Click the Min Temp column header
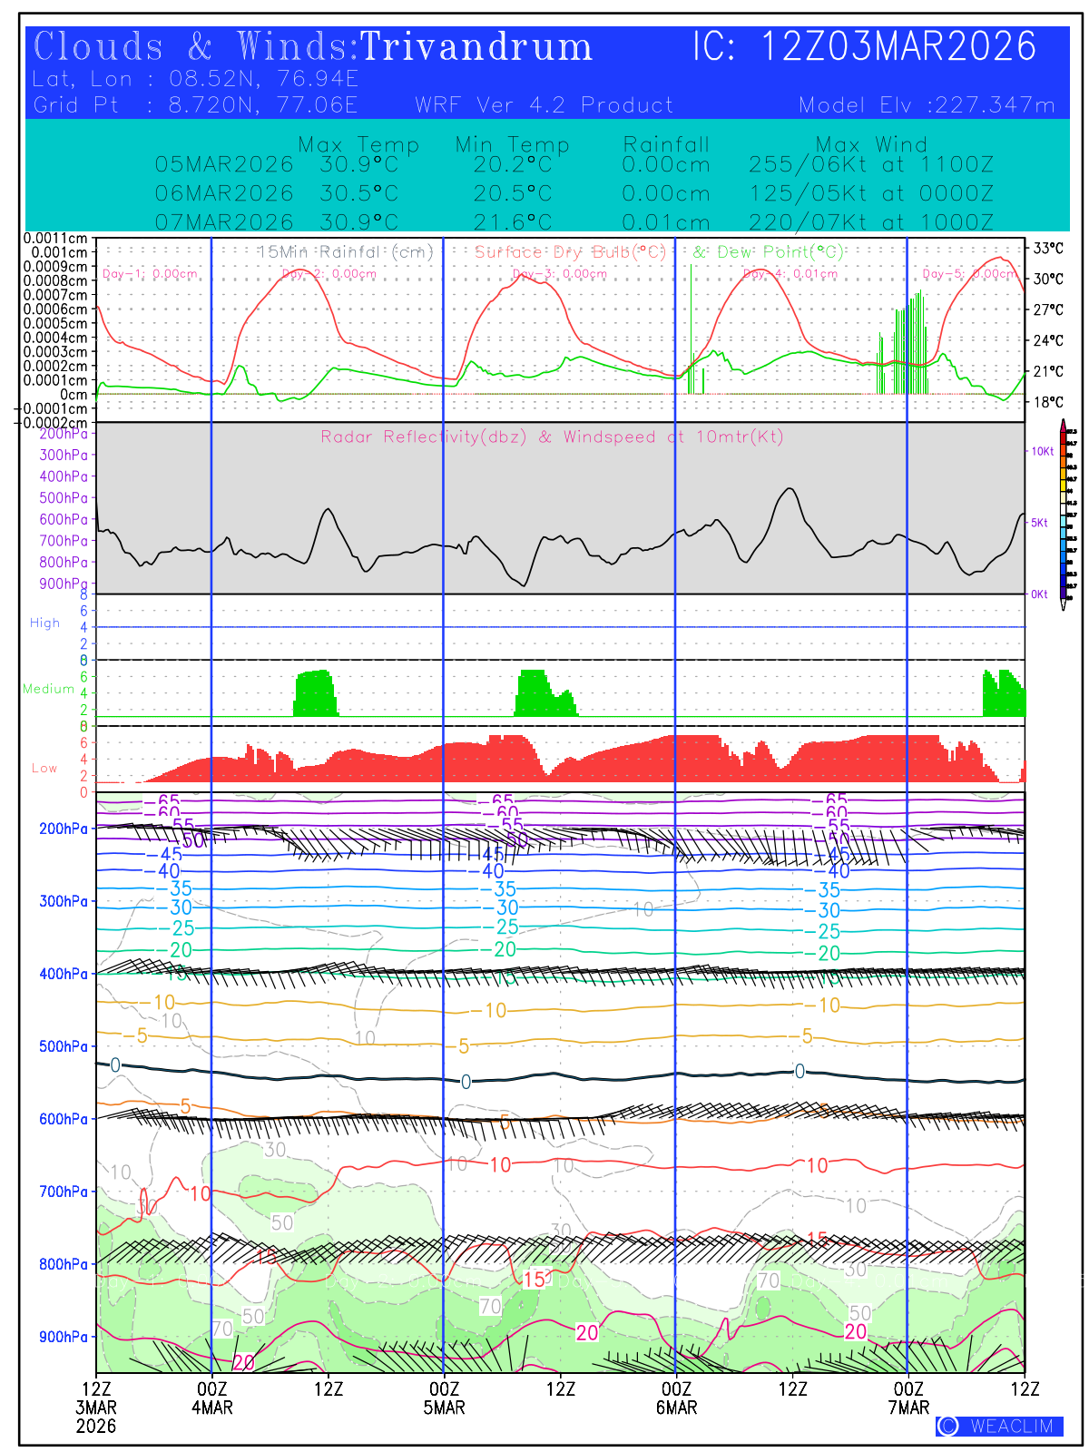The width and height of the screenshot is (1089, 1452). (x=512, y=144)
